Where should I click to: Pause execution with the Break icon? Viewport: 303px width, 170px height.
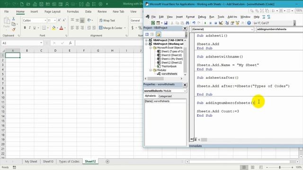(x=210, y=23)
